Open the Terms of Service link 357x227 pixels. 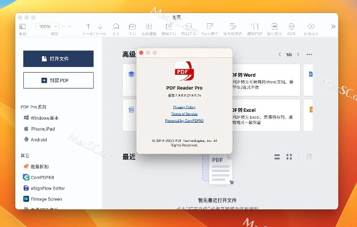[184, 113]
